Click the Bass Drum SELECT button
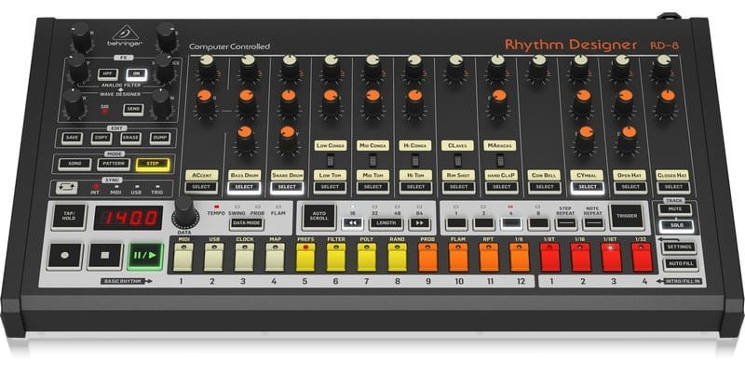Viewport: 745px width, 374px height. (244, 187)
